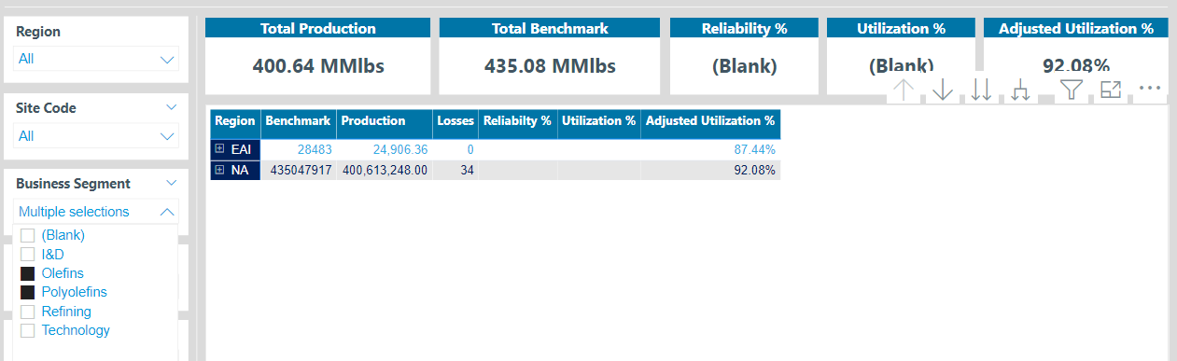This screenshot has height=361, width=1177.
Task: Check the Refining business segment option
Action: [27, 312]
